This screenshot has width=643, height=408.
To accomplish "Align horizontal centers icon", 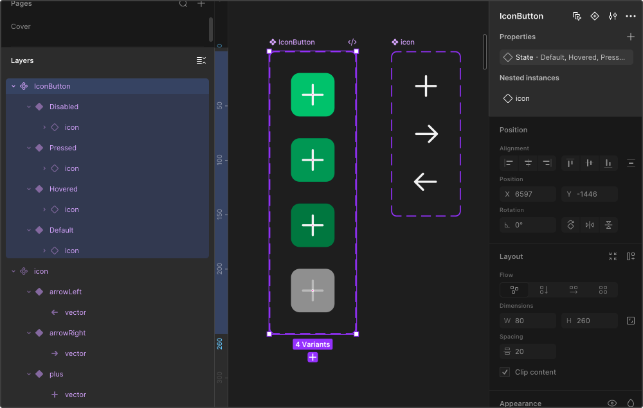I will [528, 163].
